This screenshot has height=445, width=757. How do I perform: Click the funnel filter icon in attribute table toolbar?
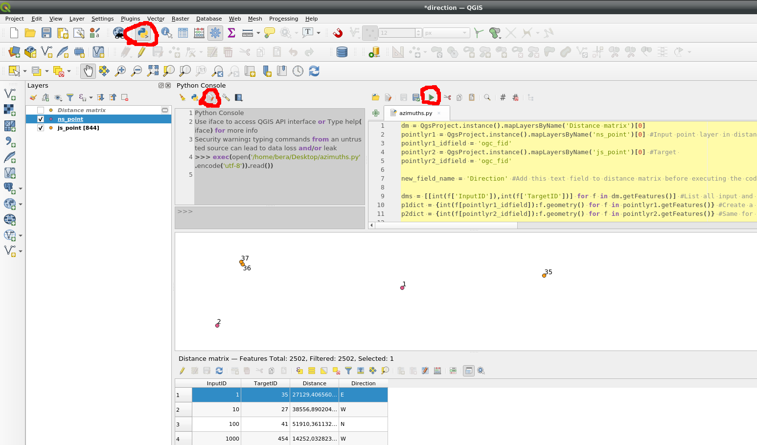click(348, 371)
